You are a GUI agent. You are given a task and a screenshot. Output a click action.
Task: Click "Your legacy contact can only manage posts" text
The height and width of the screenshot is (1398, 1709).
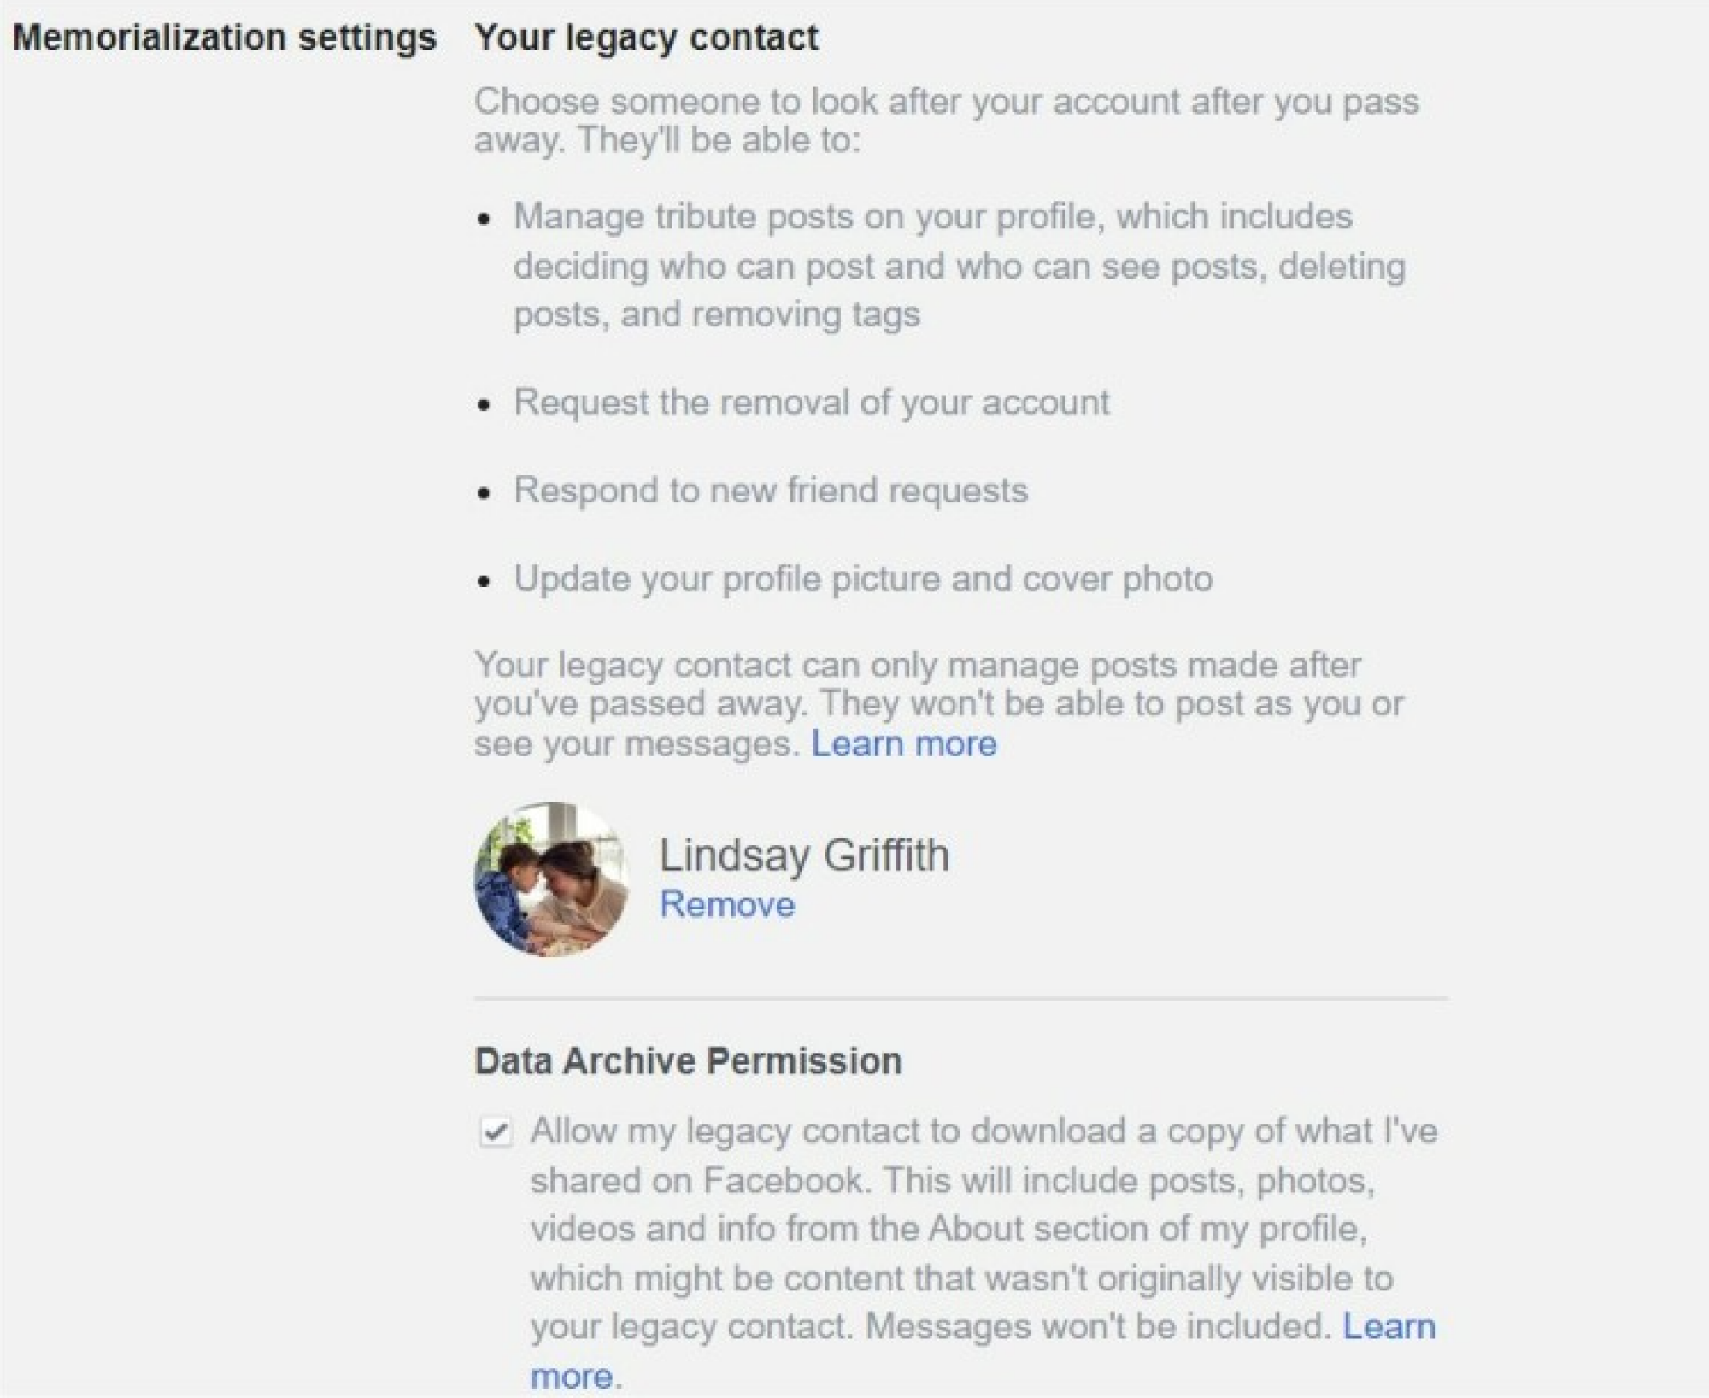(x=917, y=665)
